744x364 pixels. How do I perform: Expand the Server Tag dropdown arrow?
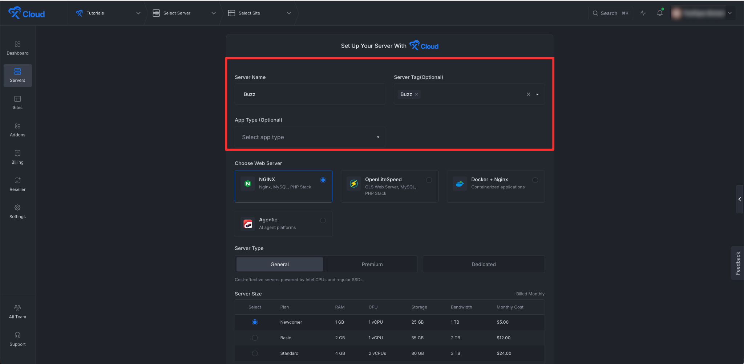537,94
